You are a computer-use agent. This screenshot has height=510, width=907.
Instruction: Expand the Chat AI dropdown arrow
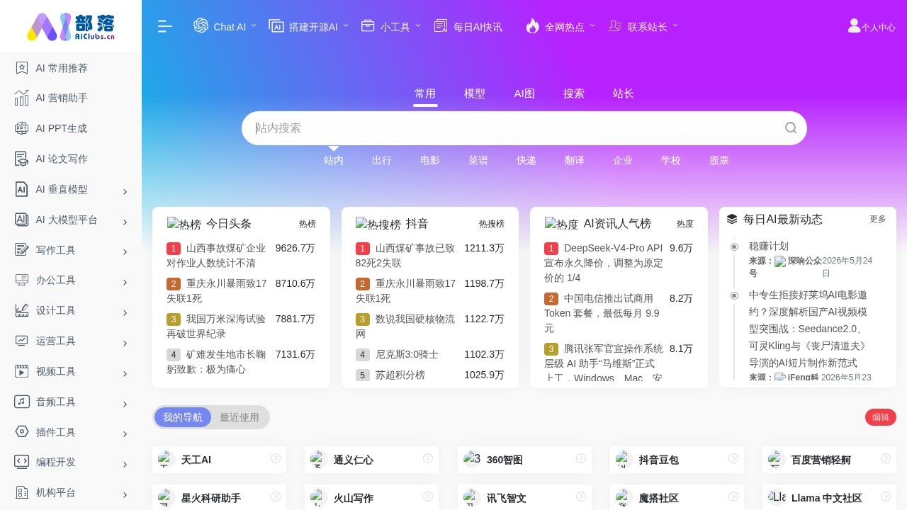254,25
